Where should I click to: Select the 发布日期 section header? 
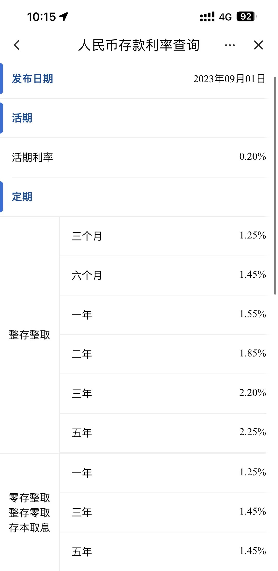[32, 79]
